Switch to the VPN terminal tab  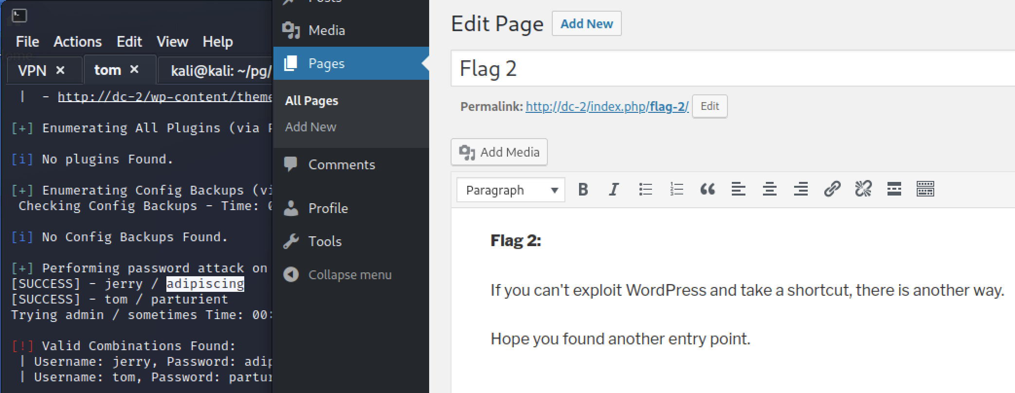pos(32,71)
